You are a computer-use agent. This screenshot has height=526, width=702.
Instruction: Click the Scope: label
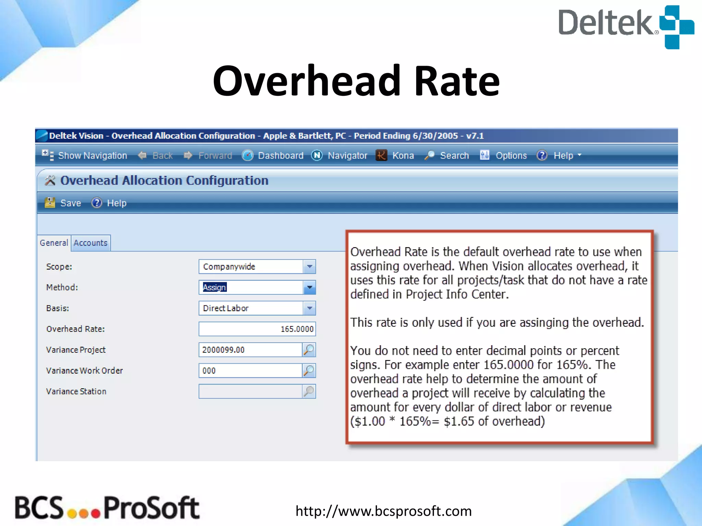[x=59, y=266]
